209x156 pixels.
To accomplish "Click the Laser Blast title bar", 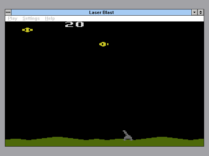I will (101, 12).
